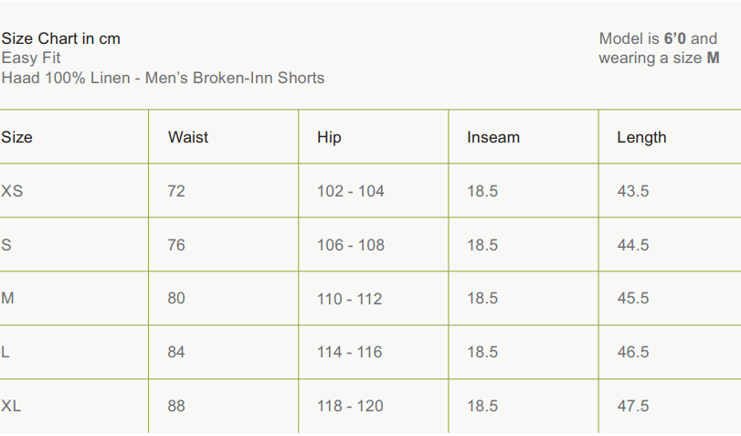
Task: Click length value 43.5
Action: (x=633, y=191)
